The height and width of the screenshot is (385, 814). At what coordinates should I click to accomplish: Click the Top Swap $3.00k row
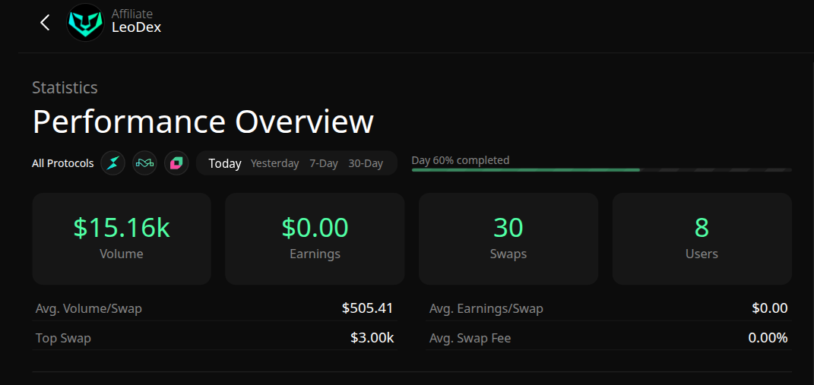coord(214,338)
